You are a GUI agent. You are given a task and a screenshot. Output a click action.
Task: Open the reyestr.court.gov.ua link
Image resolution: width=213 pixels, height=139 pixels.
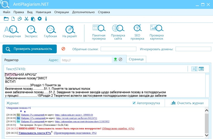click(x=77, y=118)
